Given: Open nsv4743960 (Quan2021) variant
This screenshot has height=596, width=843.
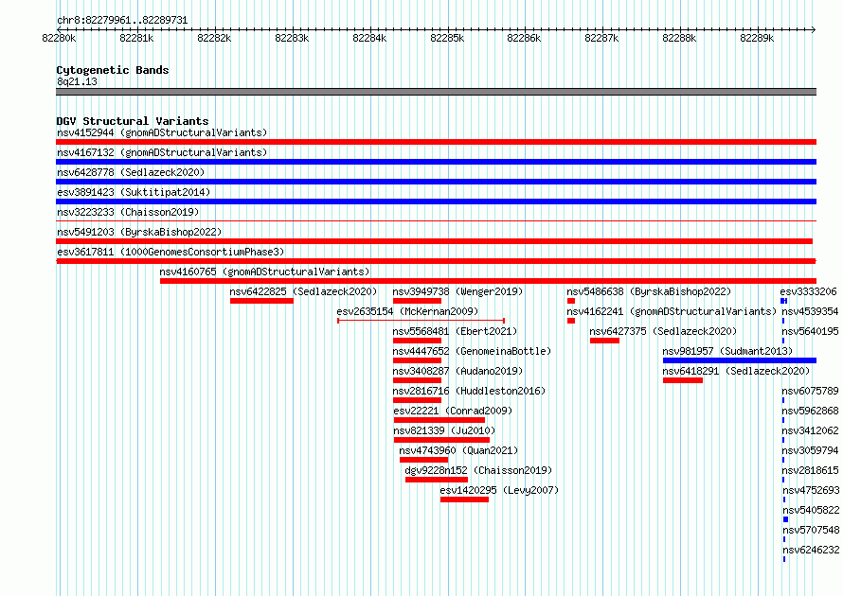Looking at the screenshot, I should pos(458,450).
